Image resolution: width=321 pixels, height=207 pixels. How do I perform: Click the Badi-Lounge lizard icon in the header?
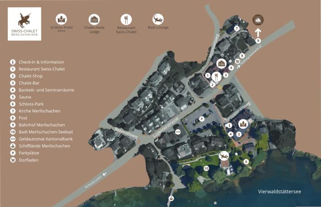click(x=158, y=19)
